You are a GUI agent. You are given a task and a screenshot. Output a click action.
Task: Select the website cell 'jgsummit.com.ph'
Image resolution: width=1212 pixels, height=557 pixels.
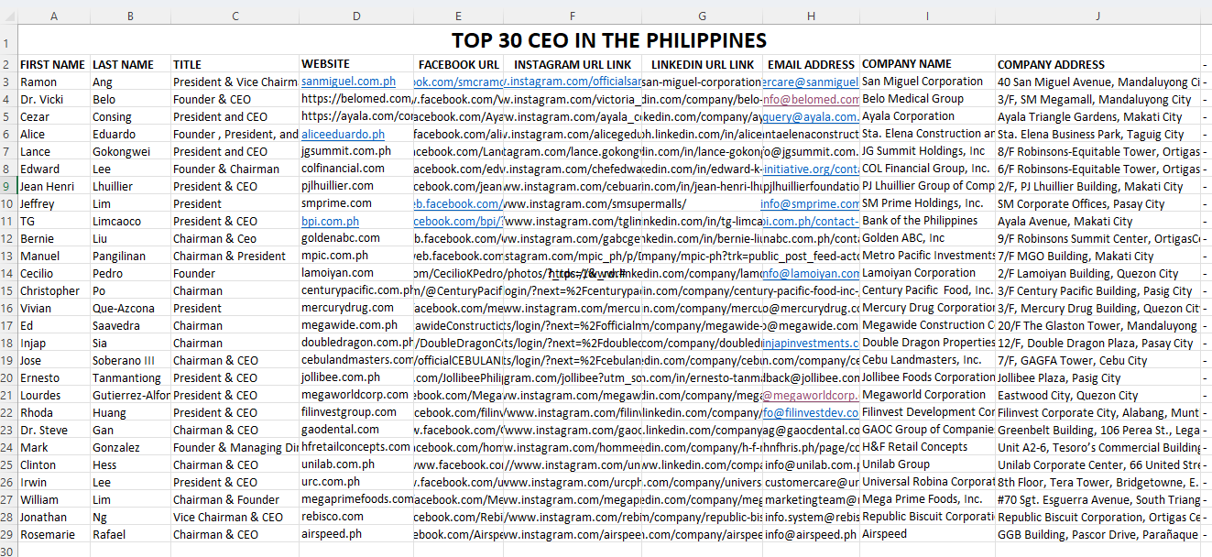pyautogui.click(x=356, y=151)
